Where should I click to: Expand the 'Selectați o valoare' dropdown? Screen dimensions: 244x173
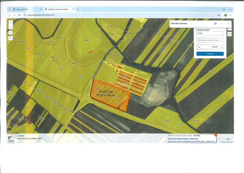[x=210, y=40]
